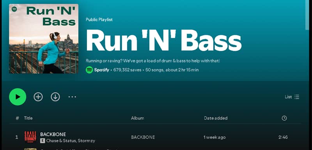
Task: Save playlist to Your Library
Action: 38,97
